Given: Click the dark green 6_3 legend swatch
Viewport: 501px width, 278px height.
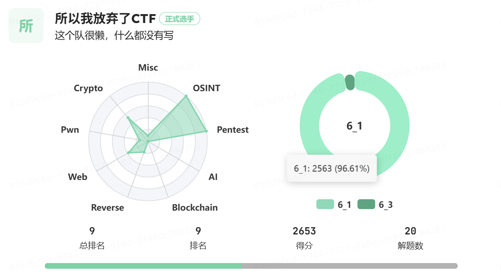Looking at the screenshot, I should pos(366,205).
